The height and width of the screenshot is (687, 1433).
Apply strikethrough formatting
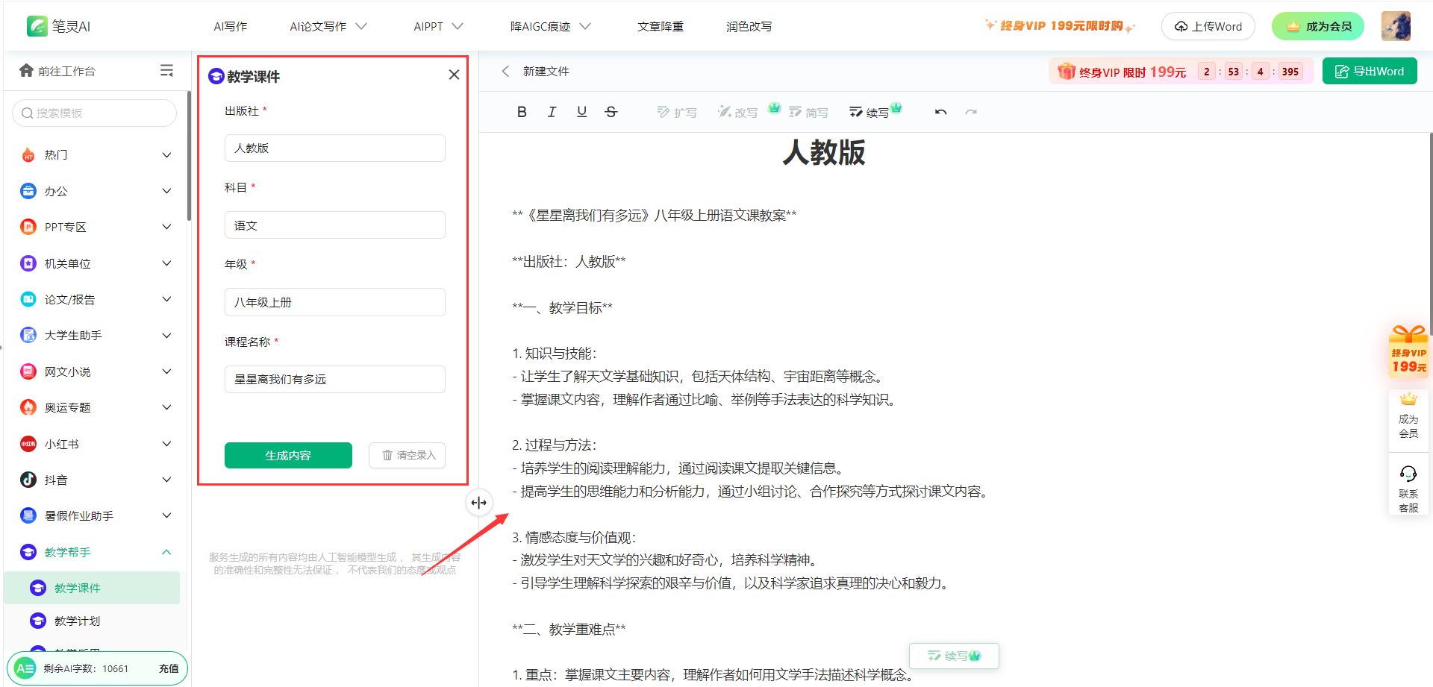611,112
